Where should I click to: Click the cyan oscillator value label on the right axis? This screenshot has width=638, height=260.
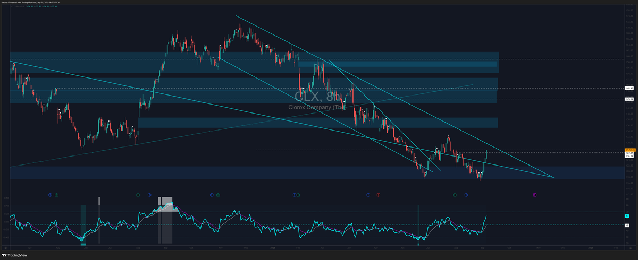point(627,216)
